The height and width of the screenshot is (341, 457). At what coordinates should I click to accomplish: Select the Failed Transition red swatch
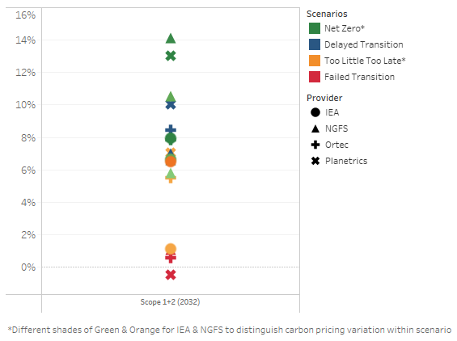point(315,77)
